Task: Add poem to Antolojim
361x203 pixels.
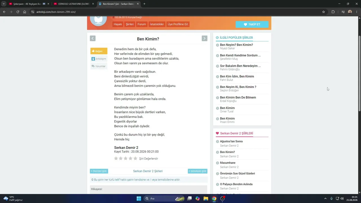Action: pyautogui.click(x=99, y=59)
